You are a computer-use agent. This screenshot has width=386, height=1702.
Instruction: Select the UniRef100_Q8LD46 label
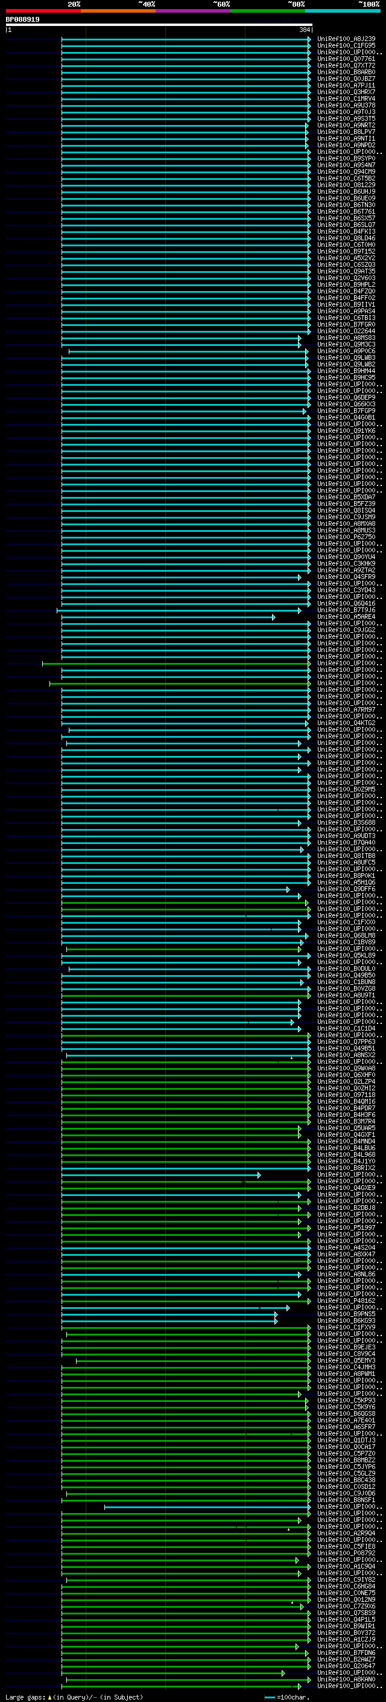coord(346,238)
